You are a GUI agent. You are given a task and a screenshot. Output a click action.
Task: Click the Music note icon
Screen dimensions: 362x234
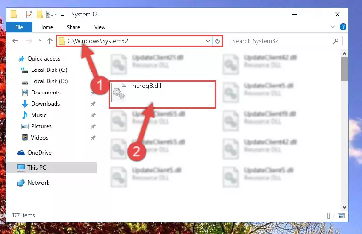tap(24, 115)
